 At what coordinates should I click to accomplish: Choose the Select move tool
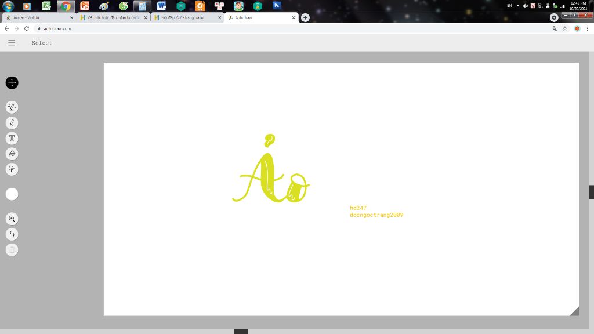click(12, 82)
